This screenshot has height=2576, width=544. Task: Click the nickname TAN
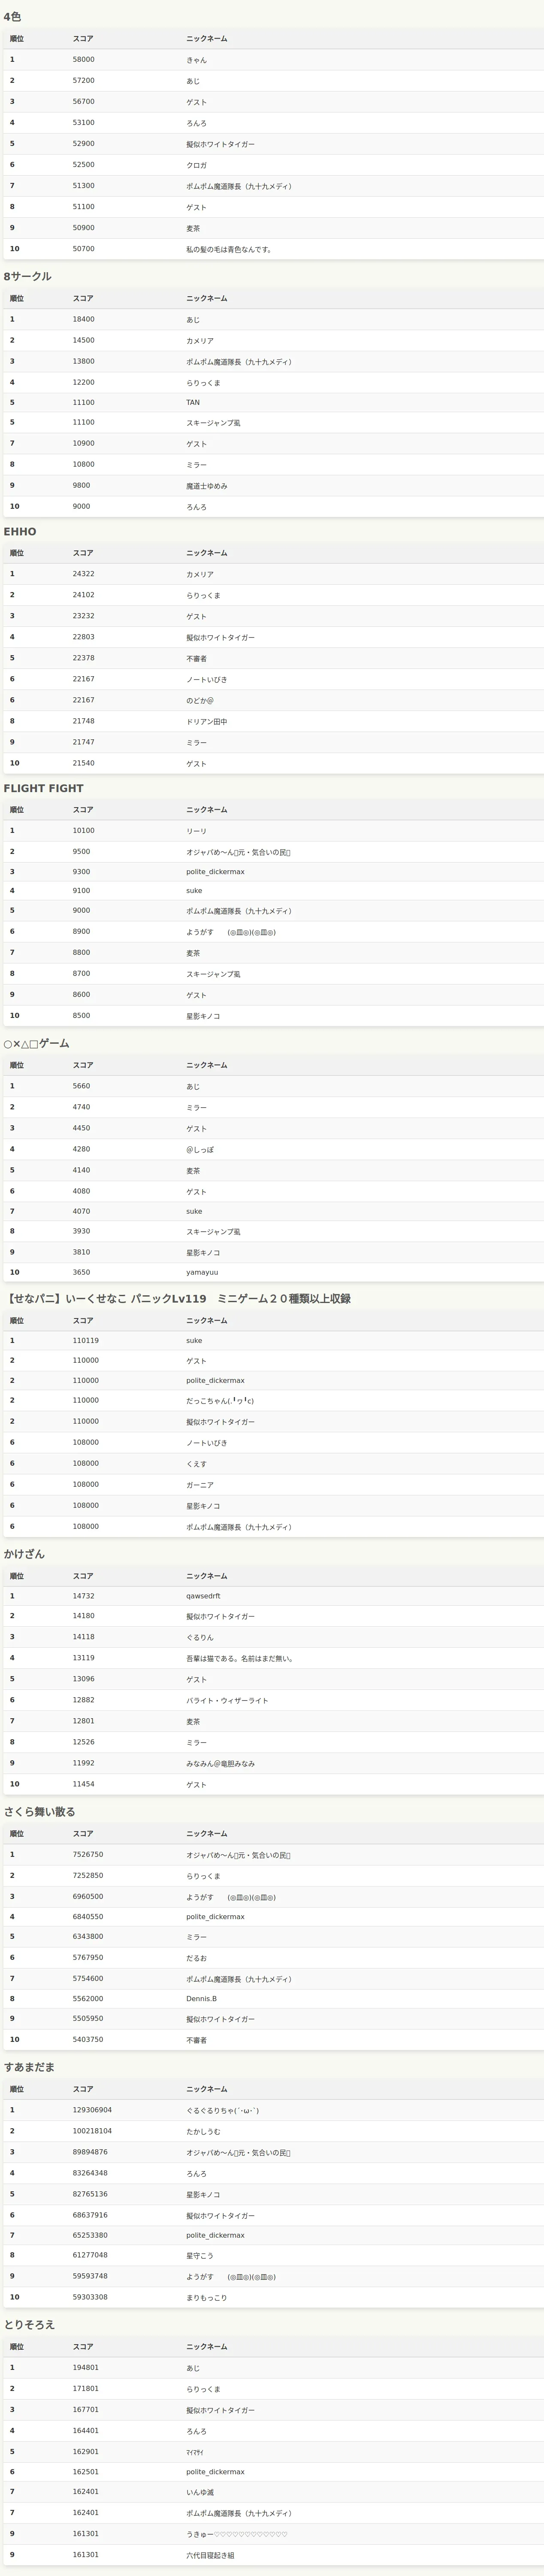(x=193, y=403)
